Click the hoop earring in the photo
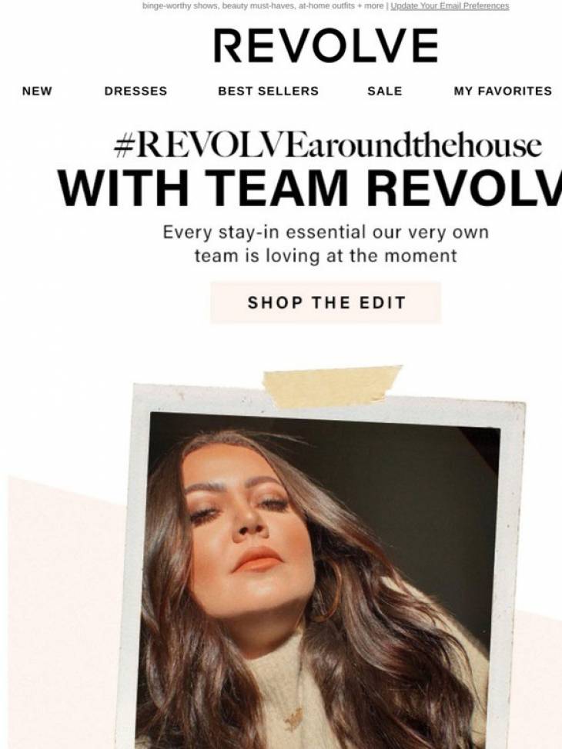The height and width of the screenshot is (749, 562). point(329,590)
